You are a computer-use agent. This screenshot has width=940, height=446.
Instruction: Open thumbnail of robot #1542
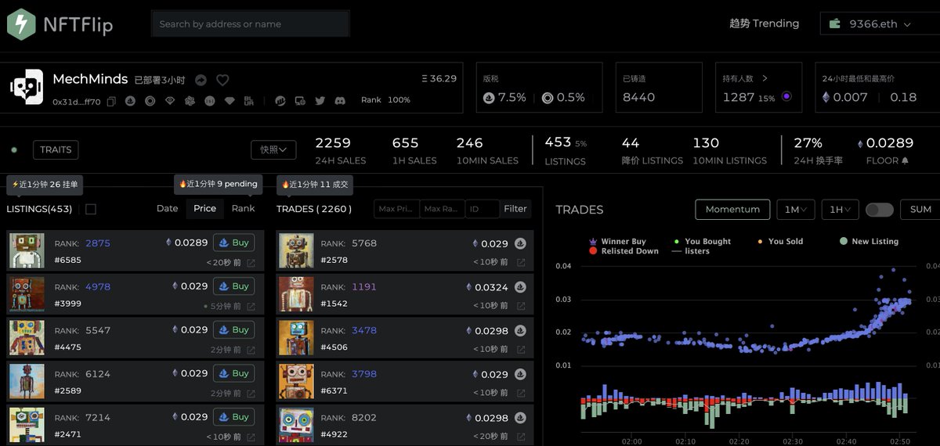(x=296, y=294)
